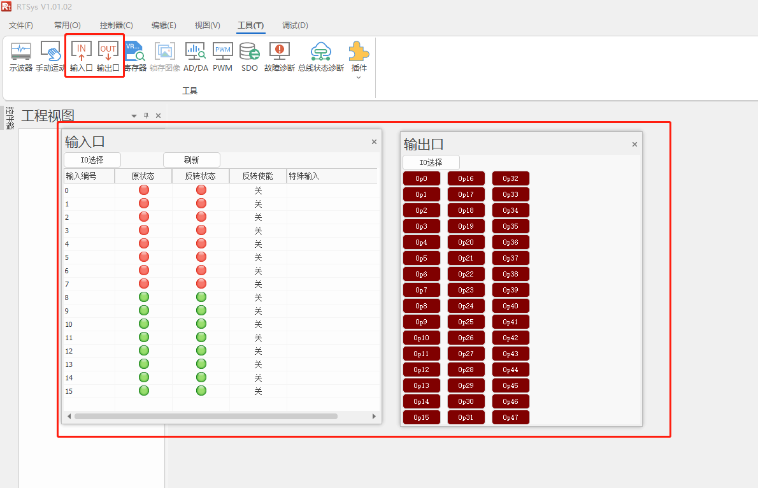Click the 反转使能 column header
Image resolution: width=758 pixels, height=488 pixels.
click(x=258, y=176)
